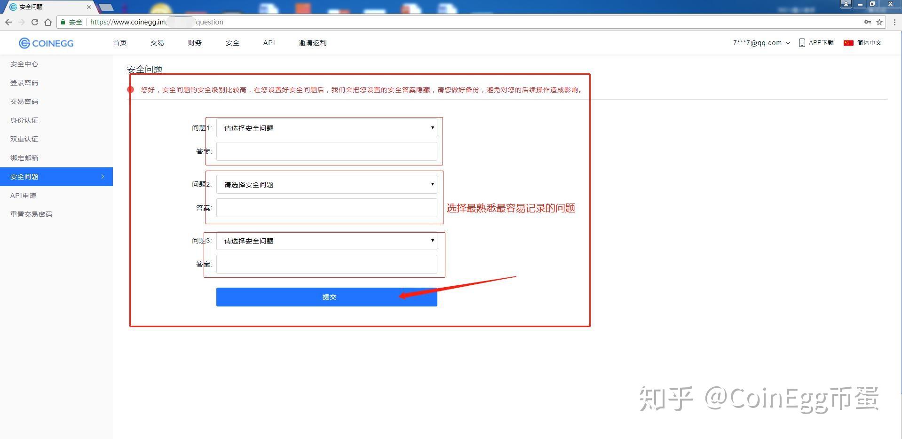Bookmark the page with the star icon
The image size is (902, 439).
[879, 22]
